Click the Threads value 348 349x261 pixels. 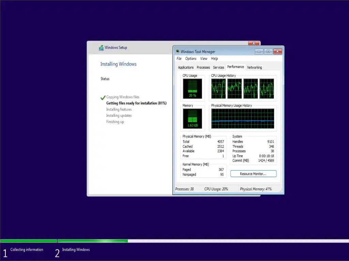(272, 146)
